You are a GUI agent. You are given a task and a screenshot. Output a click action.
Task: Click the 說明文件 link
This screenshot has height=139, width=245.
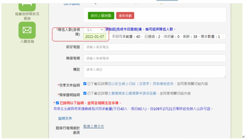[x=65, y=118]
